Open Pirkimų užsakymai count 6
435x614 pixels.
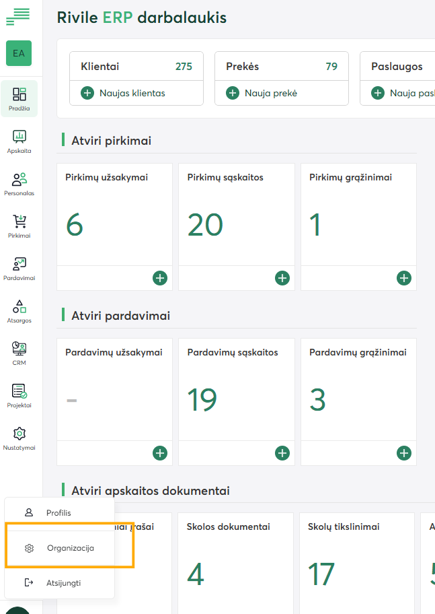click(75, 225)
